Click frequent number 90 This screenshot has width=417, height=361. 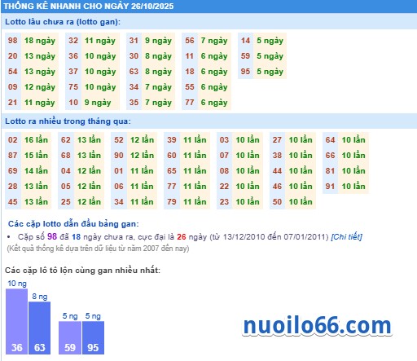coord(119,156)
